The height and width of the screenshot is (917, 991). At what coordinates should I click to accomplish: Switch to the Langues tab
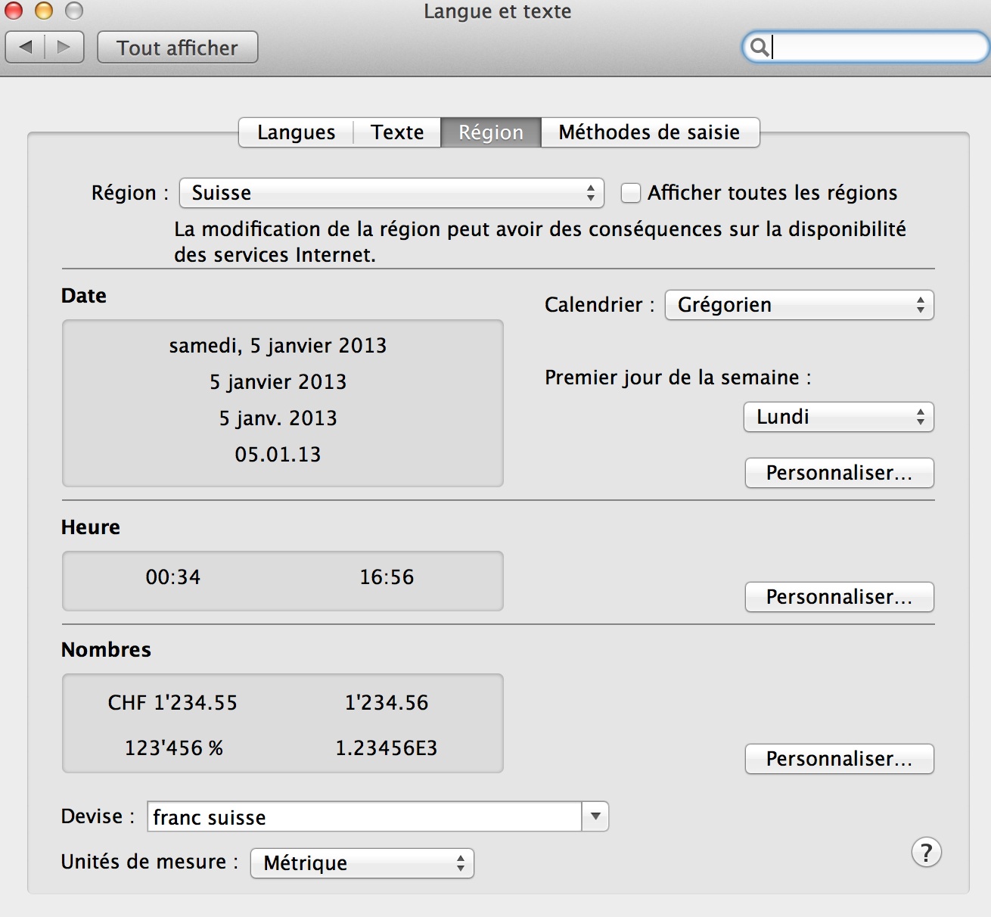click(x=296, y=132)
